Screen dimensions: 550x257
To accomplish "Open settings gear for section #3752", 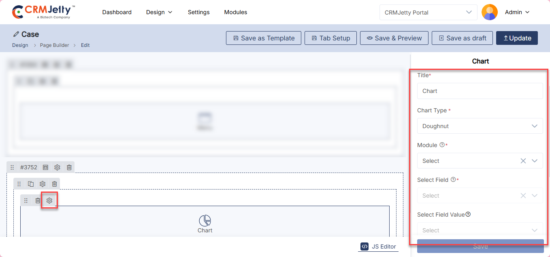I will click(x=58, y=167).
